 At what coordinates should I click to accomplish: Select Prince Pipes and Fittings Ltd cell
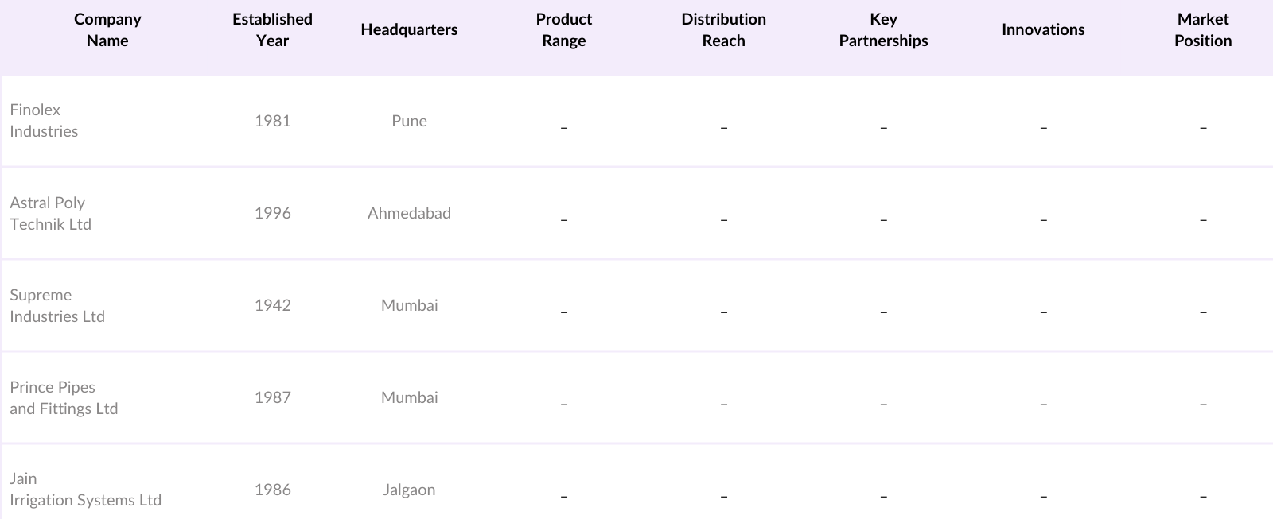point(64,397)
